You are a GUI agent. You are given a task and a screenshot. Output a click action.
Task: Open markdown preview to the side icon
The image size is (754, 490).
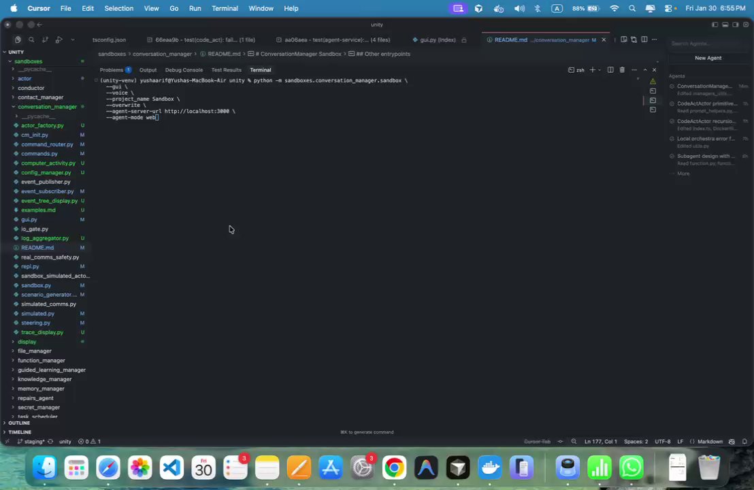pos(624,39)
